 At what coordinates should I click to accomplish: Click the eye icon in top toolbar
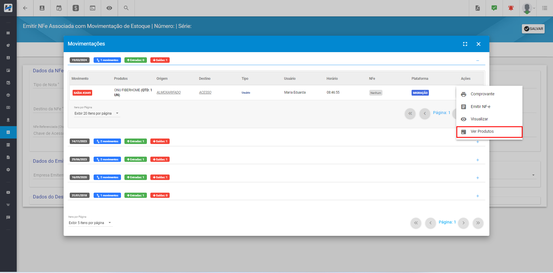[109, 8]
